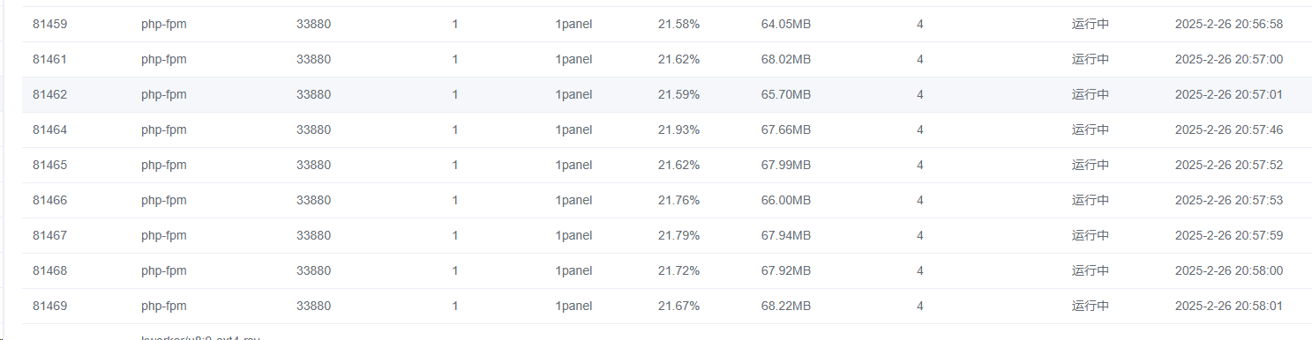Screen dimensions: 1312x340
Task: Click parent PID 33880 in row 81469
Action: (x=314, y=306)
